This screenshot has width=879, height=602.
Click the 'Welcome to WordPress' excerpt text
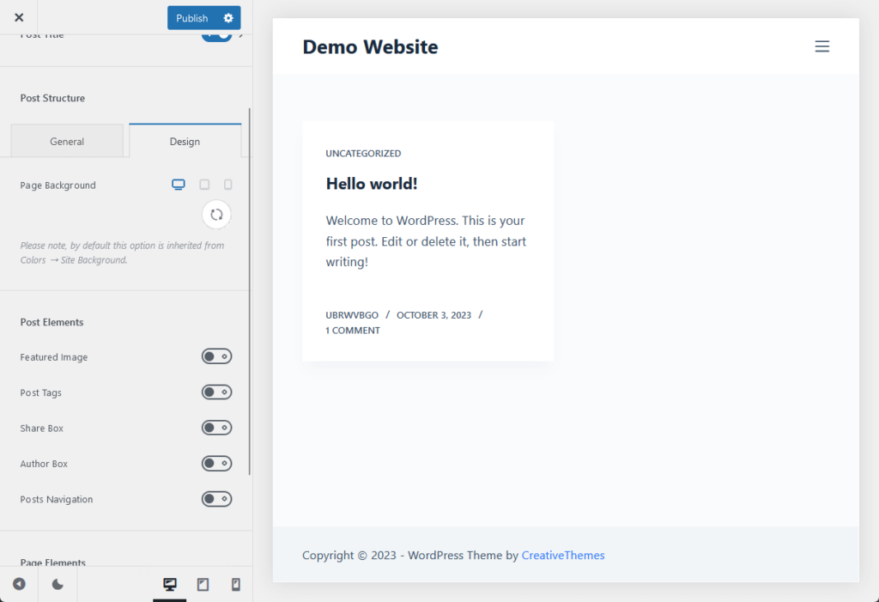coord(426,241)
